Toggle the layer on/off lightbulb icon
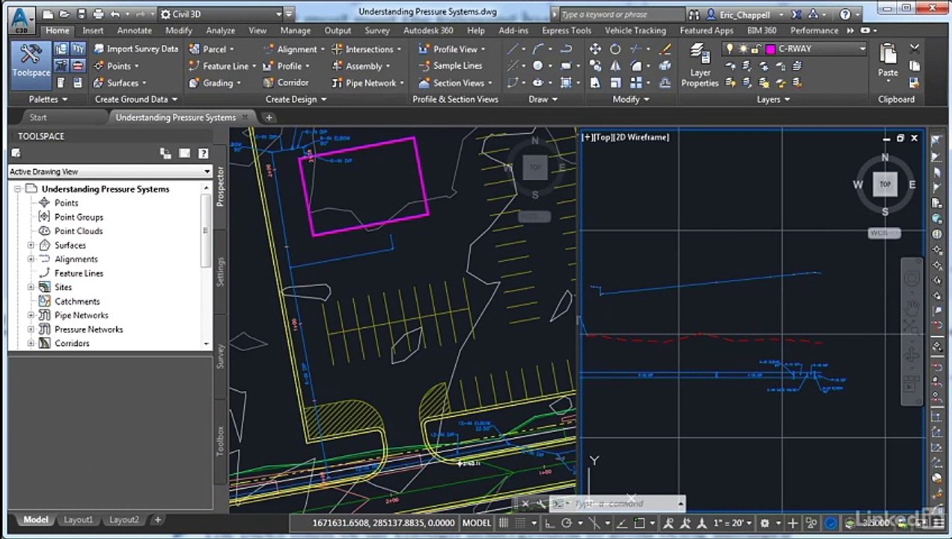The image size is (952, 539). (x=730, y=49)
